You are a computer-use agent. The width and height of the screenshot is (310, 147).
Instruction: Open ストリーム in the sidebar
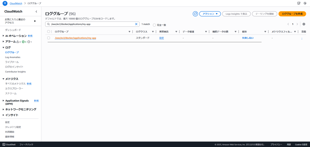point(11,93)
